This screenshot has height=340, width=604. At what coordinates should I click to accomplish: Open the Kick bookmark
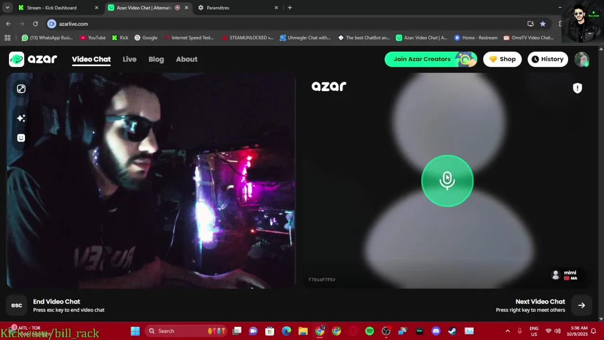[120, 38]
